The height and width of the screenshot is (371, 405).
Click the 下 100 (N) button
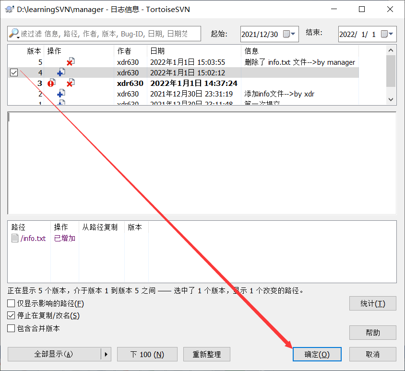147,354
